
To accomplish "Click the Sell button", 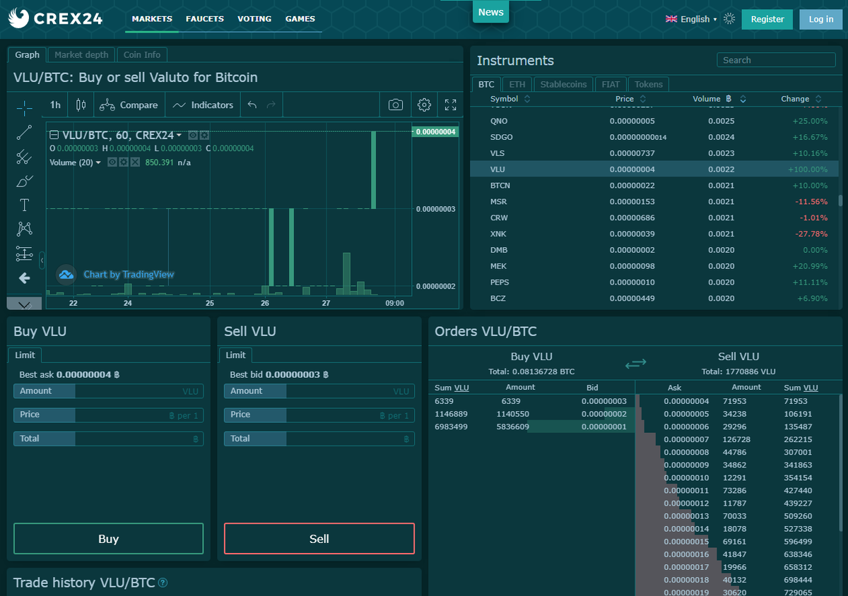I will click(319, 539).
